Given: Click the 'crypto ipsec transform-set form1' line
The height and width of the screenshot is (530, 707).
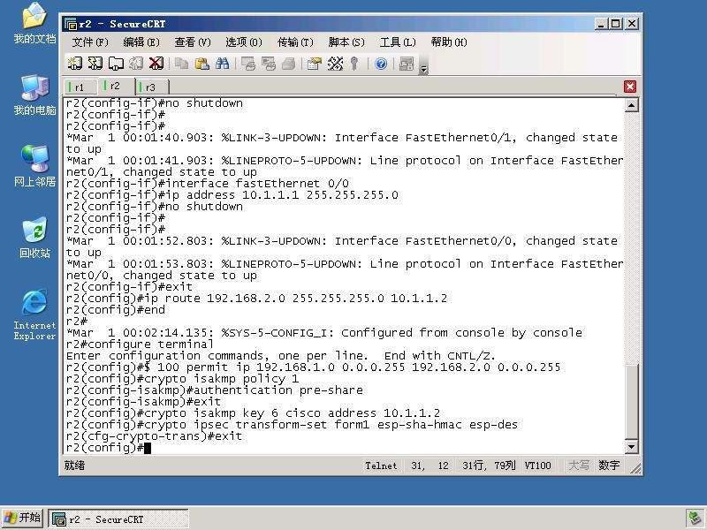Looking at the screenshot, I should click(292, 425).
